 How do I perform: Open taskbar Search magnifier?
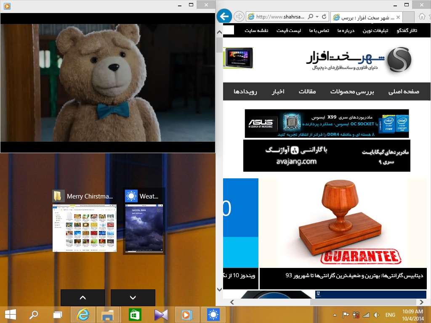point(34,315)
